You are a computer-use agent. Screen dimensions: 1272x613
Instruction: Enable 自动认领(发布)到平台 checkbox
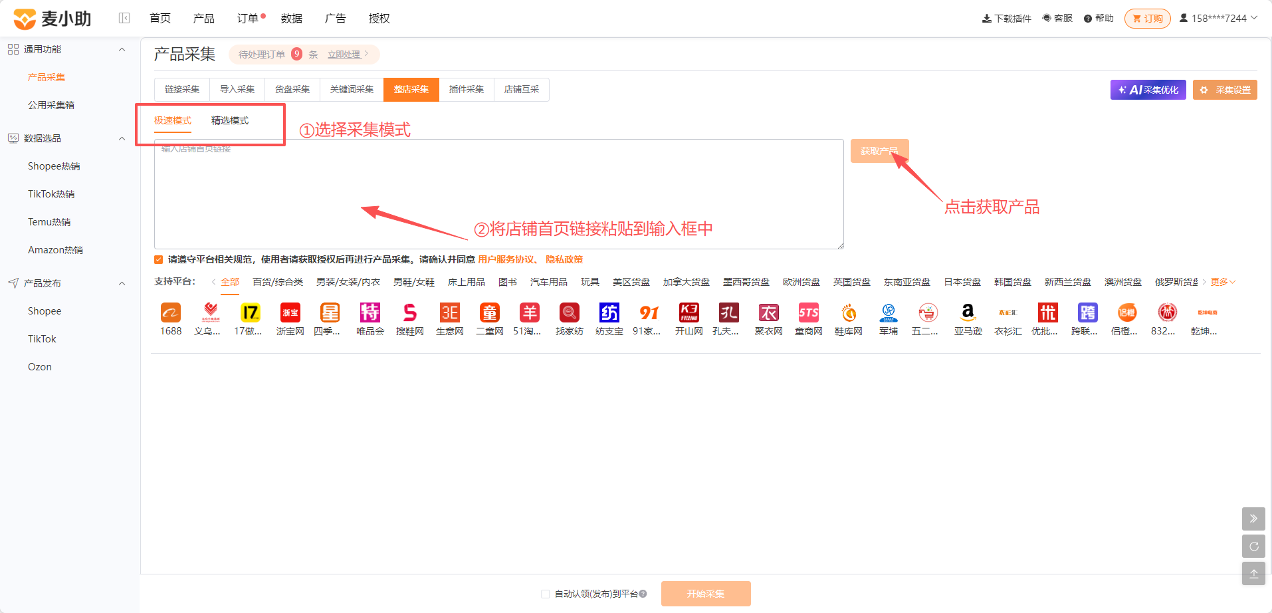(x=546, y=594)
